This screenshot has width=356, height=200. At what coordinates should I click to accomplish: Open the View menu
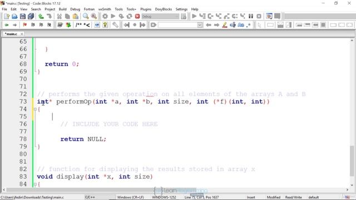coord(23,9)
